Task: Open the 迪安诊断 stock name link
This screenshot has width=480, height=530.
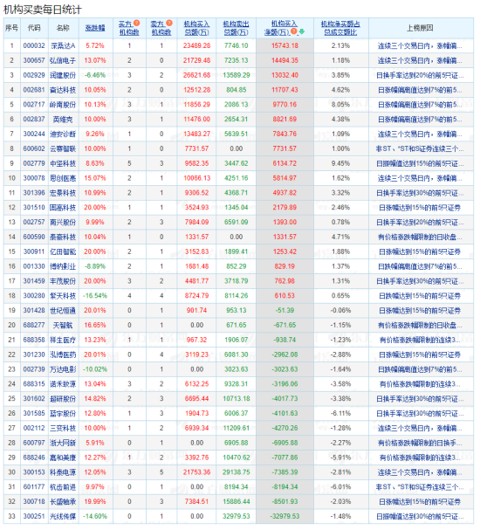Action: [63, 134]
